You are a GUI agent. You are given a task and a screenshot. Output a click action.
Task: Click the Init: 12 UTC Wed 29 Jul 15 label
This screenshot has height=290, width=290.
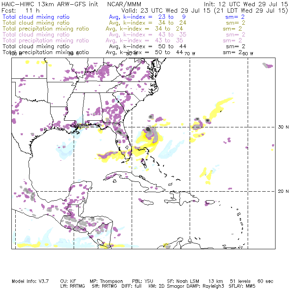[x=246, y=4]
